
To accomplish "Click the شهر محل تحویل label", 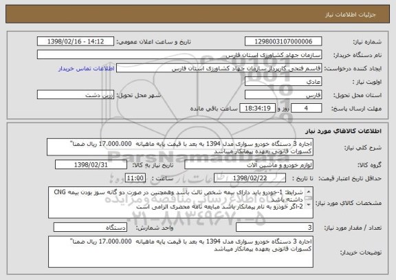I will [139, 95].
